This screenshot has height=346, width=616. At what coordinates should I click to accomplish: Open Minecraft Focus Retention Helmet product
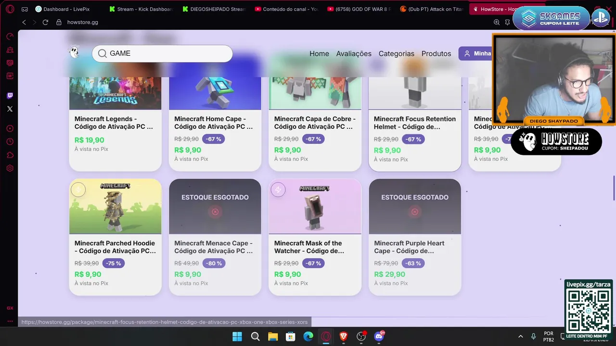415,123
